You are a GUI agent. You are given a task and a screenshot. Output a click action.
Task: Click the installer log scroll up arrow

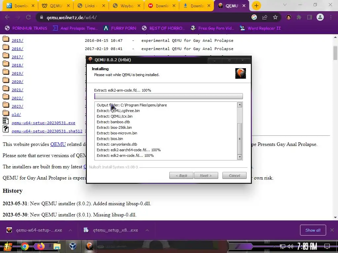tap(240, 105)
